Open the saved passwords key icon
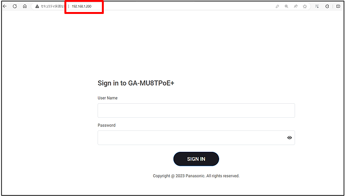 [x=277, y=6]
